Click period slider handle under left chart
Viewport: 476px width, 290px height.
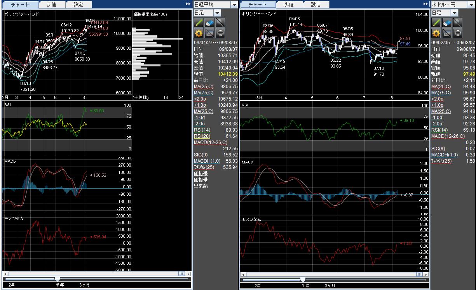point(58,279)
